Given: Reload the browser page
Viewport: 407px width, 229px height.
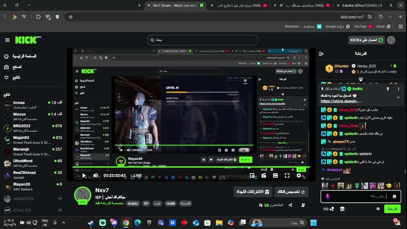Looking at the screenshot, I should (x=381, y=17).
